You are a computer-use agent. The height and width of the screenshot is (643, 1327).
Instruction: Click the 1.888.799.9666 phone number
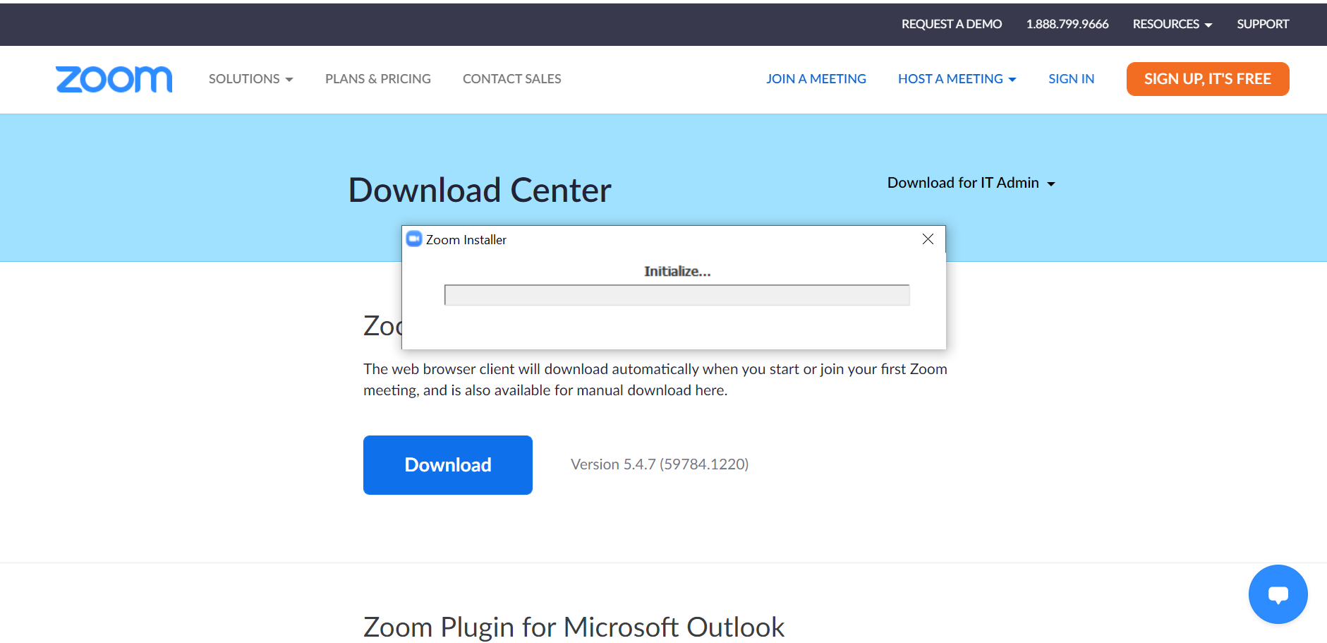(x=1067, y=24)
